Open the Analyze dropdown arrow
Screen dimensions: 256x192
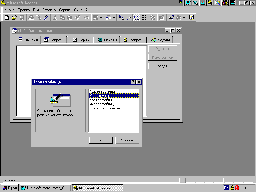pyautogui.click(x=114, y=18)
